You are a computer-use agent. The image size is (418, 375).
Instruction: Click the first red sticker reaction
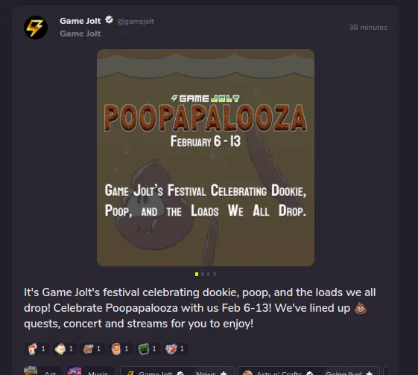(37, 349)
